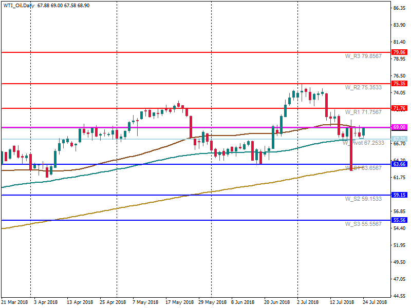Click the red 79.86 price tag
411x308 pixels.
click(399, 52)
